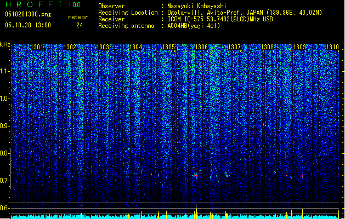The image size is (345, 219).
Task: Select the 1304 time marker
Action: (x=136, y=47)
